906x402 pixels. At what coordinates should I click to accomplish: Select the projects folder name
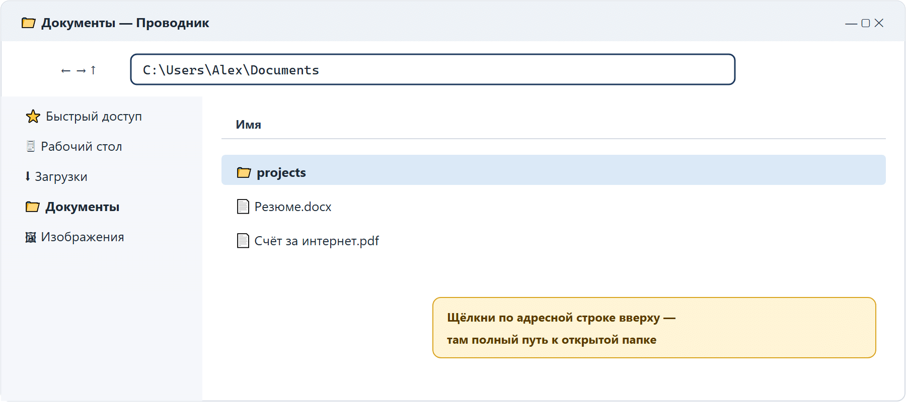click(281, 172)
